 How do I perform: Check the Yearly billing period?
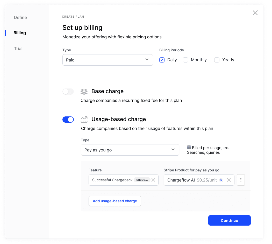(x=217, y=60)
